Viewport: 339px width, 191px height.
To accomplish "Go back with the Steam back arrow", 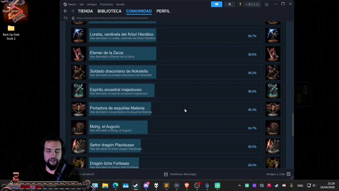I will tap(65, 11).
